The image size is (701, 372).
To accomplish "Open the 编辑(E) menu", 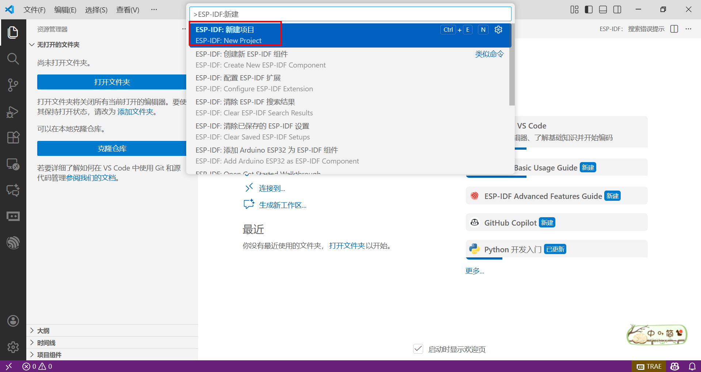I will [x=65, y=10].
